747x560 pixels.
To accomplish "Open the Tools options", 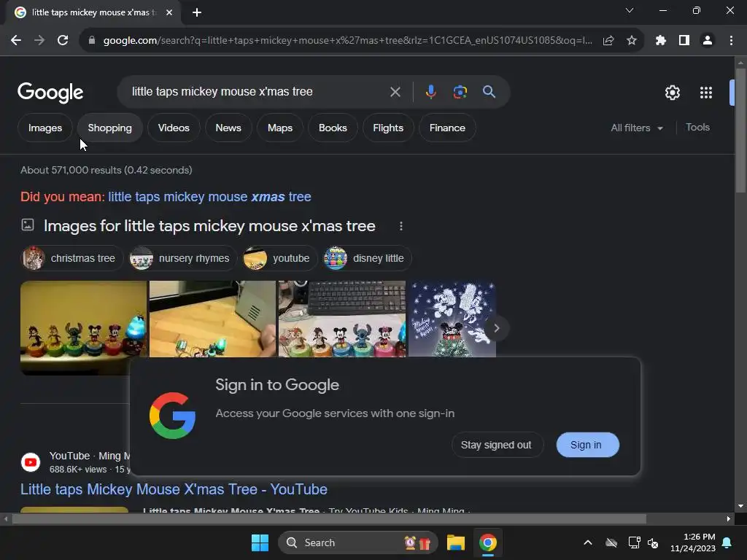I will coord(697,127).
